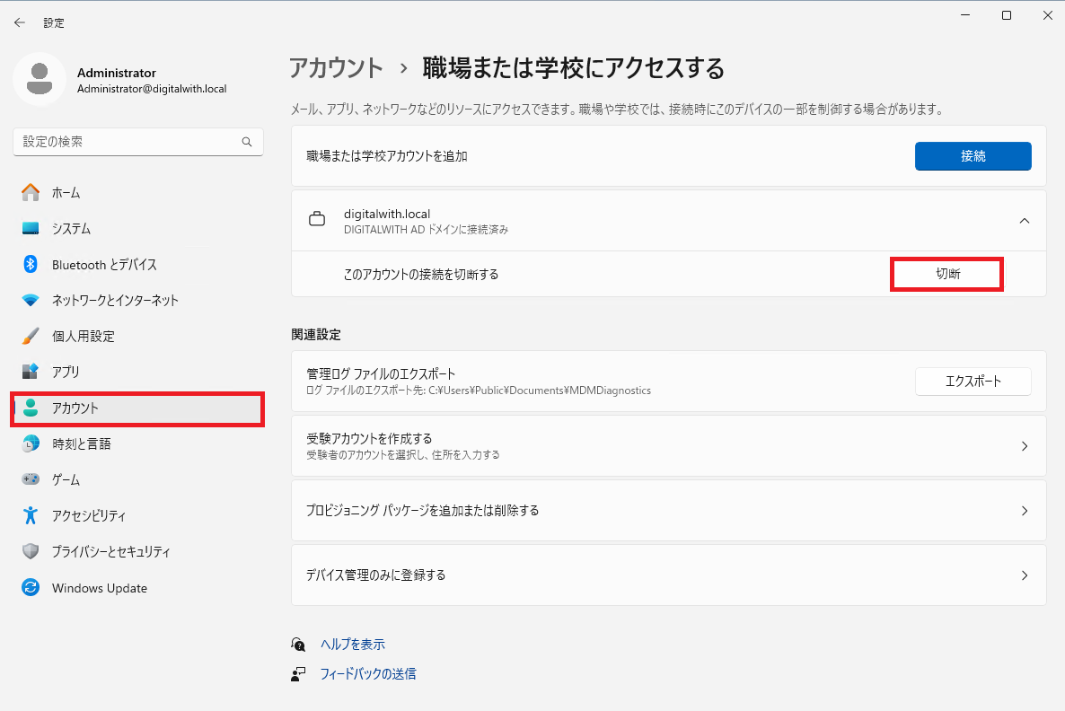Click the feedback person icon
The height and width of the screenshot is (711, 1065).
click(298, 673)
